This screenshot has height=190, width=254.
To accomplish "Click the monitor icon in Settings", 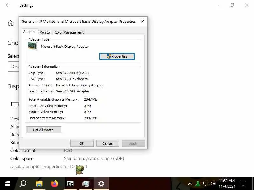I will pos(15,105).
